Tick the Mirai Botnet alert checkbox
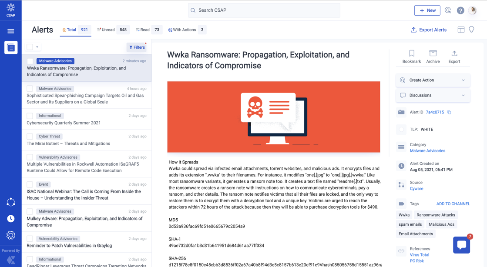This screenshot has width=487, height=267. pyautogui.click(x=30, y=137)
